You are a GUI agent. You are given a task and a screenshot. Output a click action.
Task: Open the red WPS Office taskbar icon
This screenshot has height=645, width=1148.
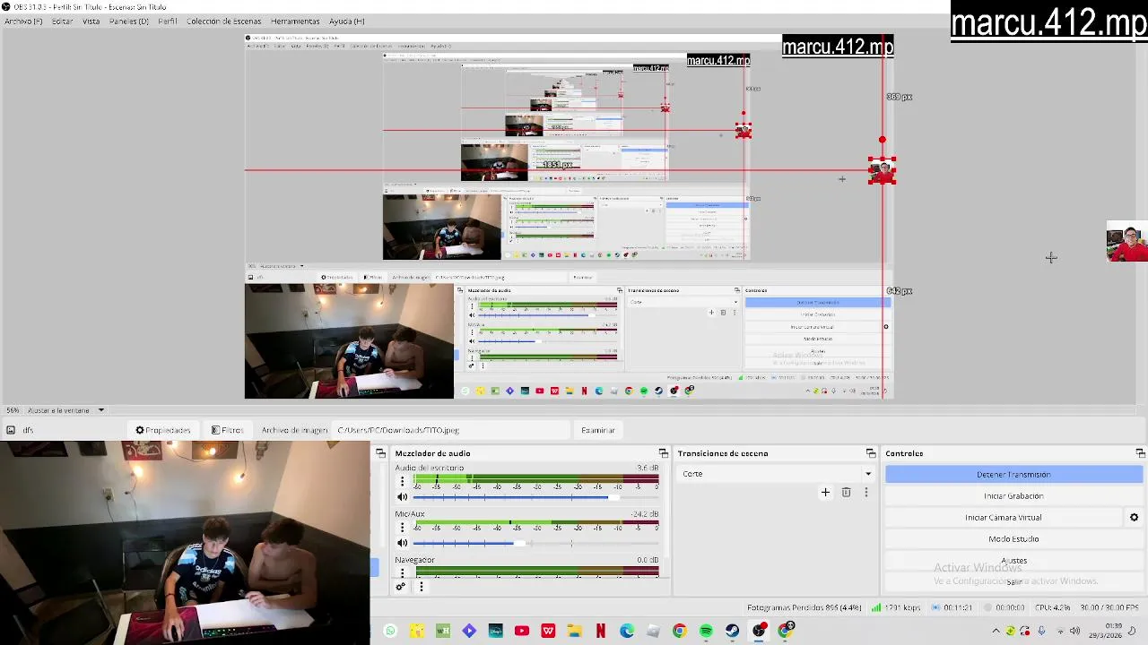tap(548, 631)
